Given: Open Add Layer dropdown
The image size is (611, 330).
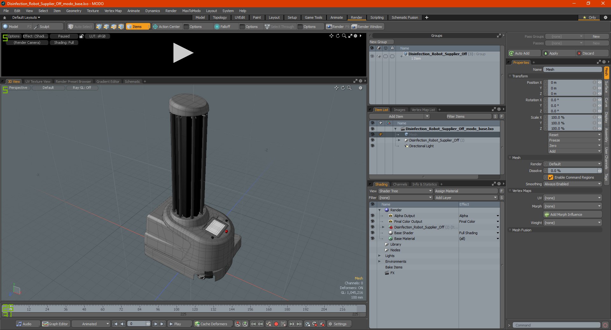Looking at the screenshot, I should [466, 198].
